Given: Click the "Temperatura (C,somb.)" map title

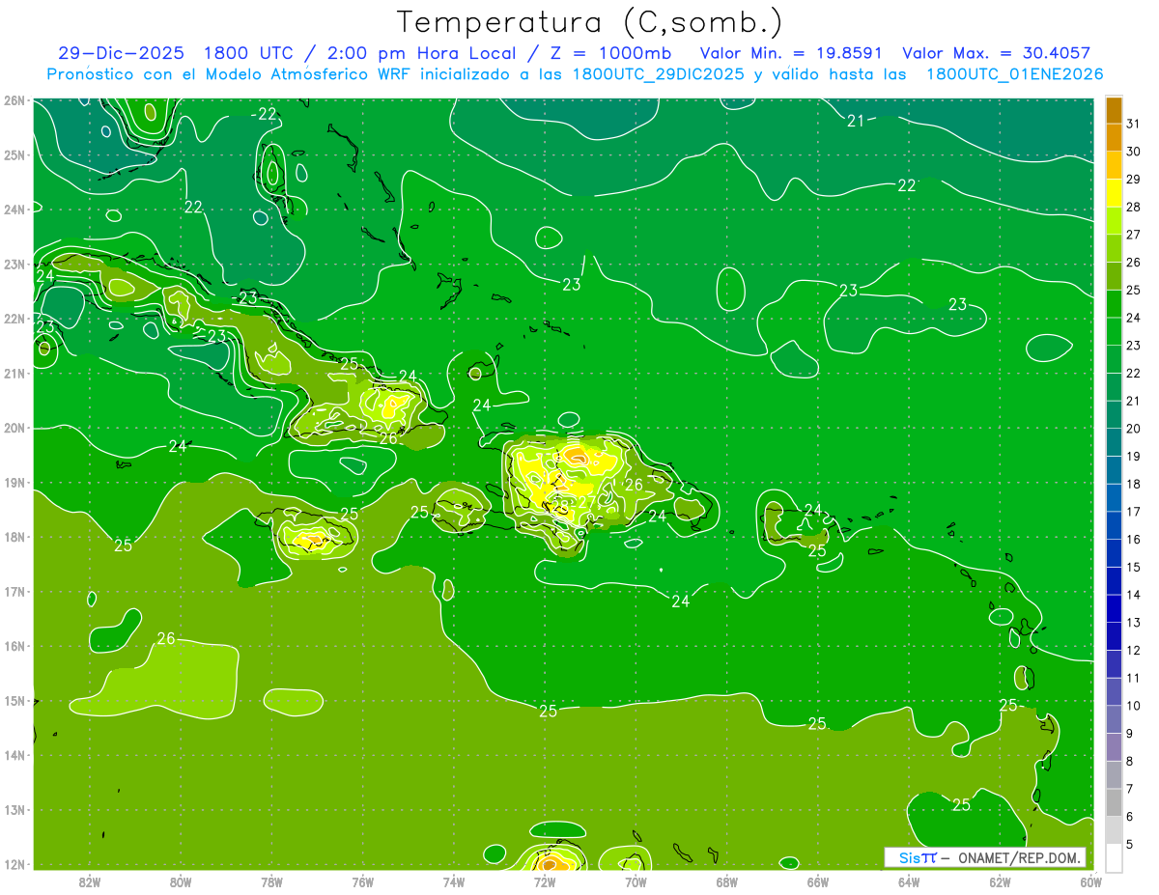Looking at the screenshot, I should (590, 22).
